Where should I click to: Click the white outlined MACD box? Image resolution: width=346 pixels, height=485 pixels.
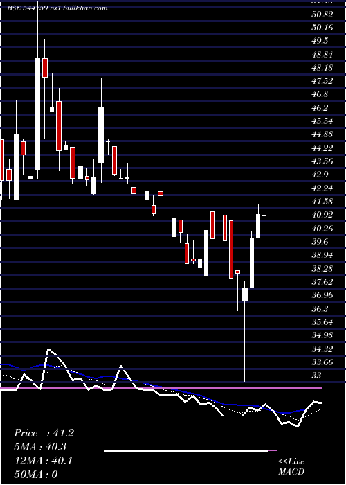pos(190,450)
